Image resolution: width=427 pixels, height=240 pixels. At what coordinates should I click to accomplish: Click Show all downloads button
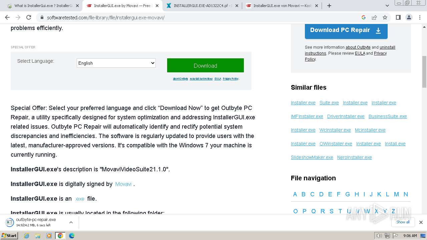[403, 222]
